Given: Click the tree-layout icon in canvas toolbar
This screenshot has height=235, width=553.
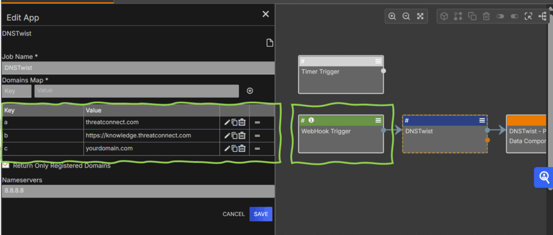Looking at the screenshot, I should pyautogui.click(x=542, y=16).
